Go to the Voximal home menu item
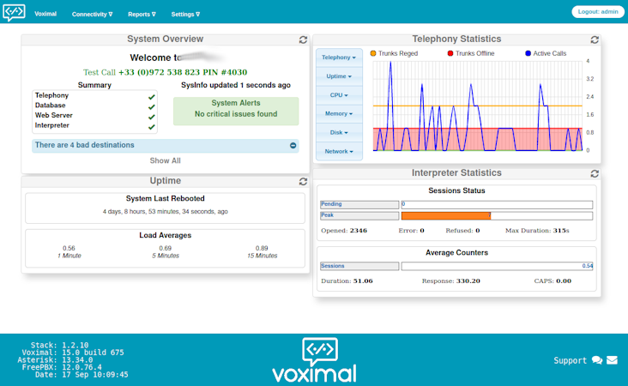Screen dimensions: 628x386 click(x=45, y=14)
